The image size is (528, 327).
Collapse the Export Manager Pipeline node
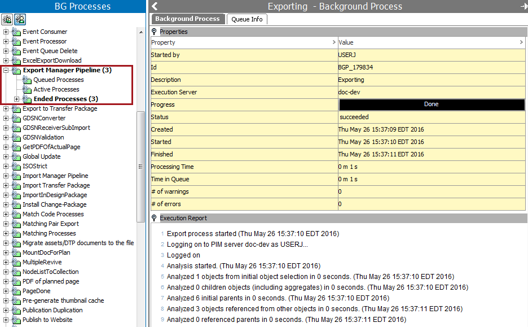coord(6,70)
